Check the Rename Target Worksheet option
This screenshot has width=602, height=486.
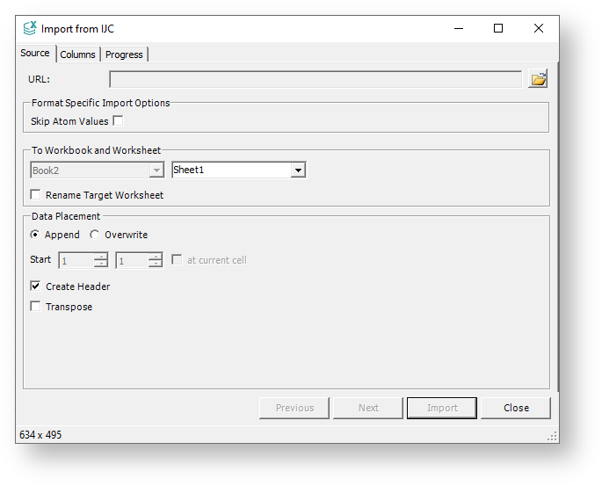(x=36, y=195)
